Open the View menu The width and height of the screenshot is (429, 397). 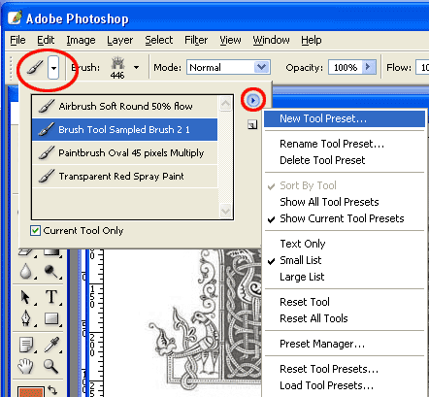pos(230,40)
